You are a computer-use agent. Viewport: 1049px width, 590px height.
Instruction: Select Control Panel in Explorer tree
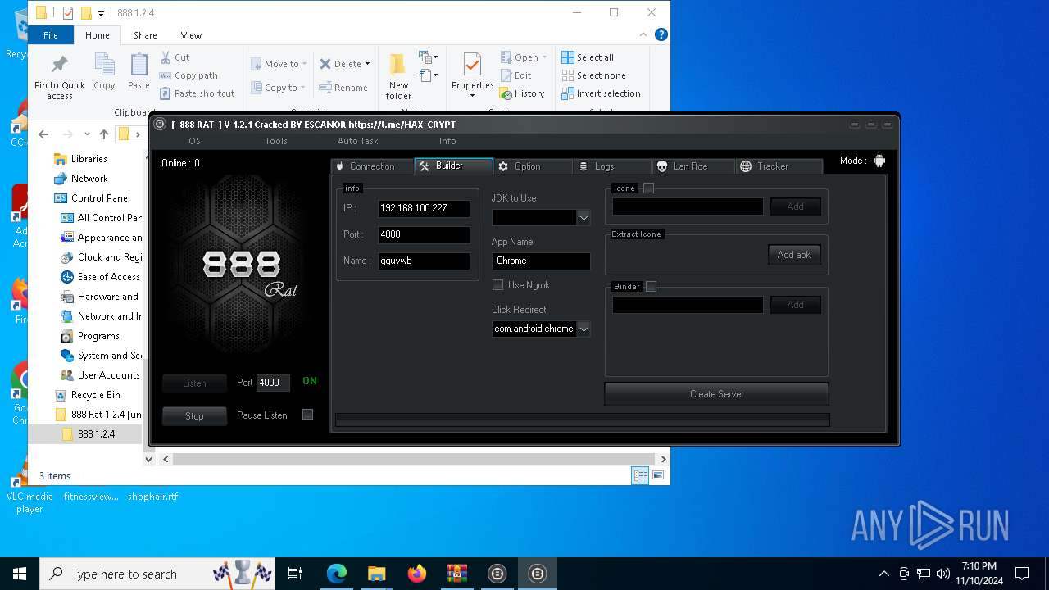pos(91,198)
